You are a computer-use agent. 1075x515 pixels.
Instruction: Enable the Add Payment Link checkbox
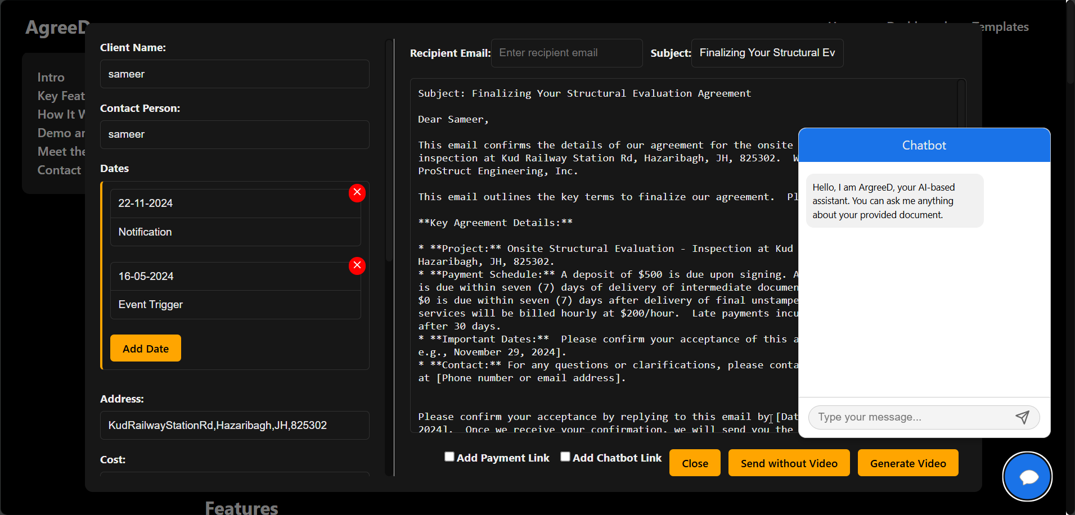point(449,457)
